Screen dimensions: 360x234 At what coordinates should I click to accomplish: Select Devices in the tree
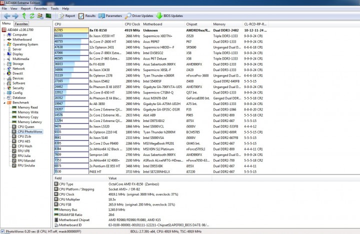click(x=18, y=78)
